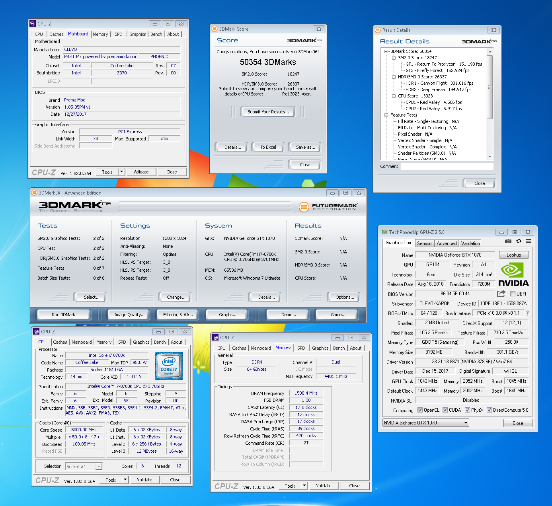Image resolution: width=552 pixels, height=506 pixels.
Task: Toggle the UEFI checkbox in GPU-Z
Action: [x=513, y=294]
